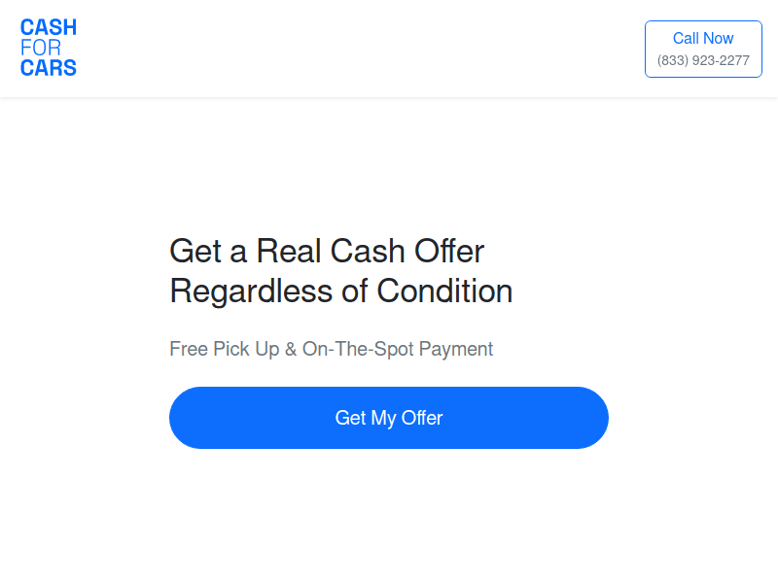Select the Call Now link
Image resolution: width=778 pixels, height=583 pixels.
click(703, 38)
